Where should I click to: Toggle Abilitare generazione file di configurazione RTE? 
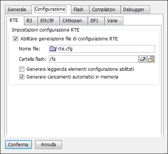(15, 39)
